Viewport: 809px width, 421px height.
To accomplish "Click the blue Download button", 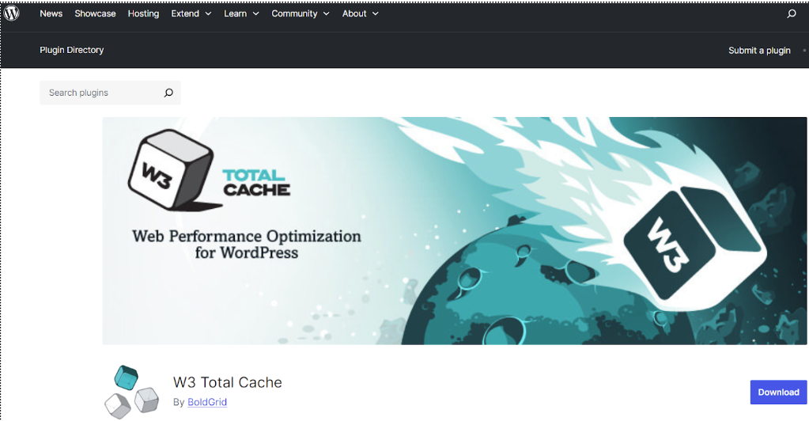I will point(778,392).
